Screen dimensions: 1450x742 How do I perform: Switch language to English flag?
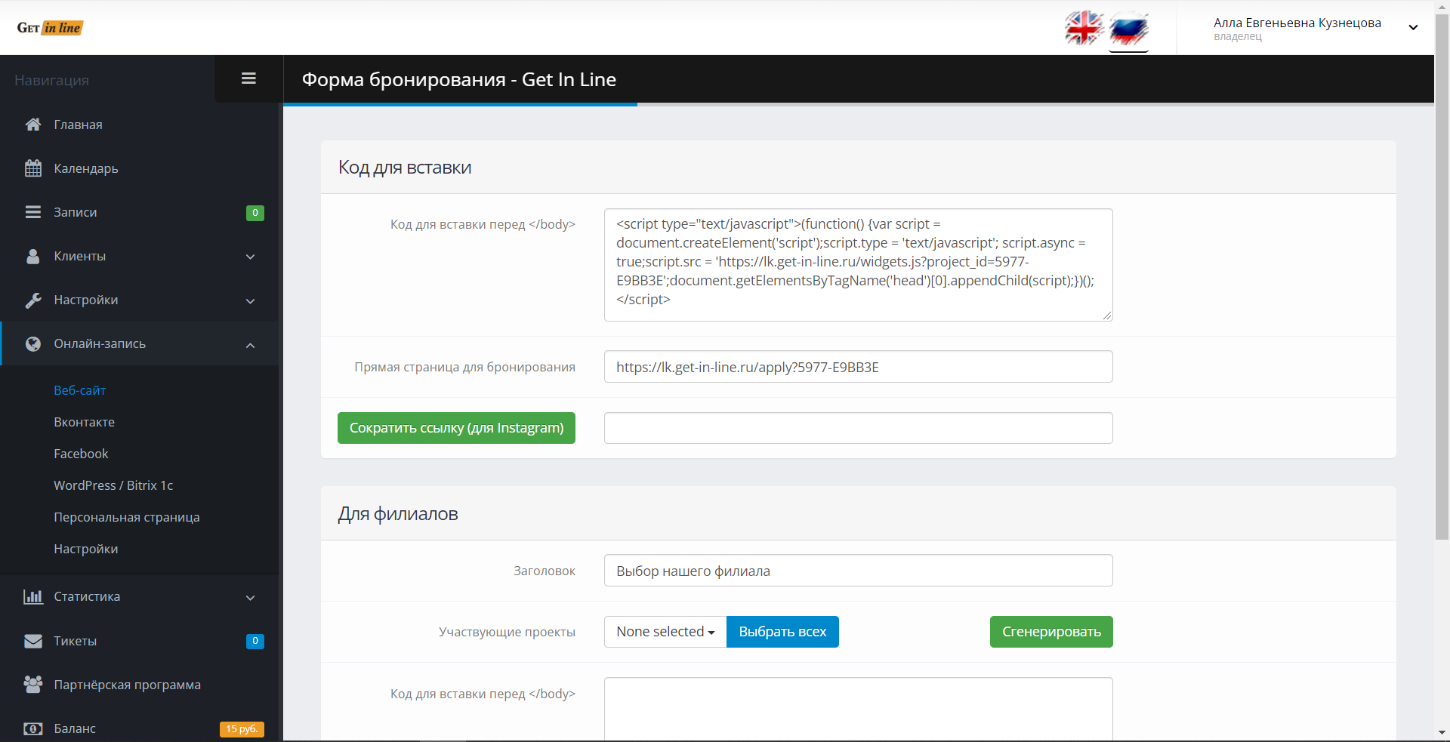click(x=1084, y=28)
